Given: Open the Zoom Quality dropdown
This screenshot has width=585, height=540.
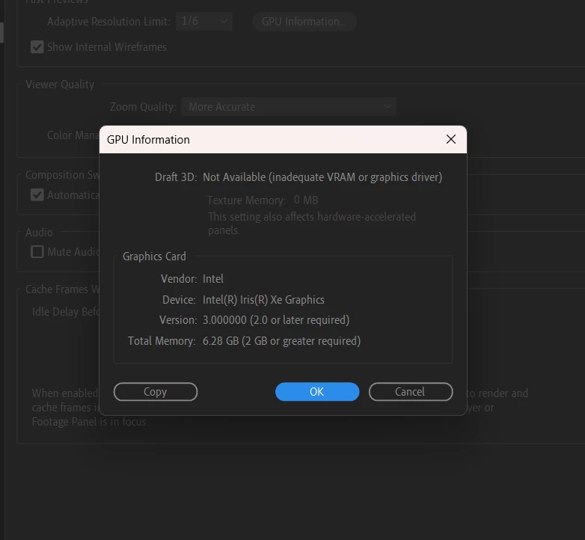Looking at the screenshot, I should coord(289,107).
